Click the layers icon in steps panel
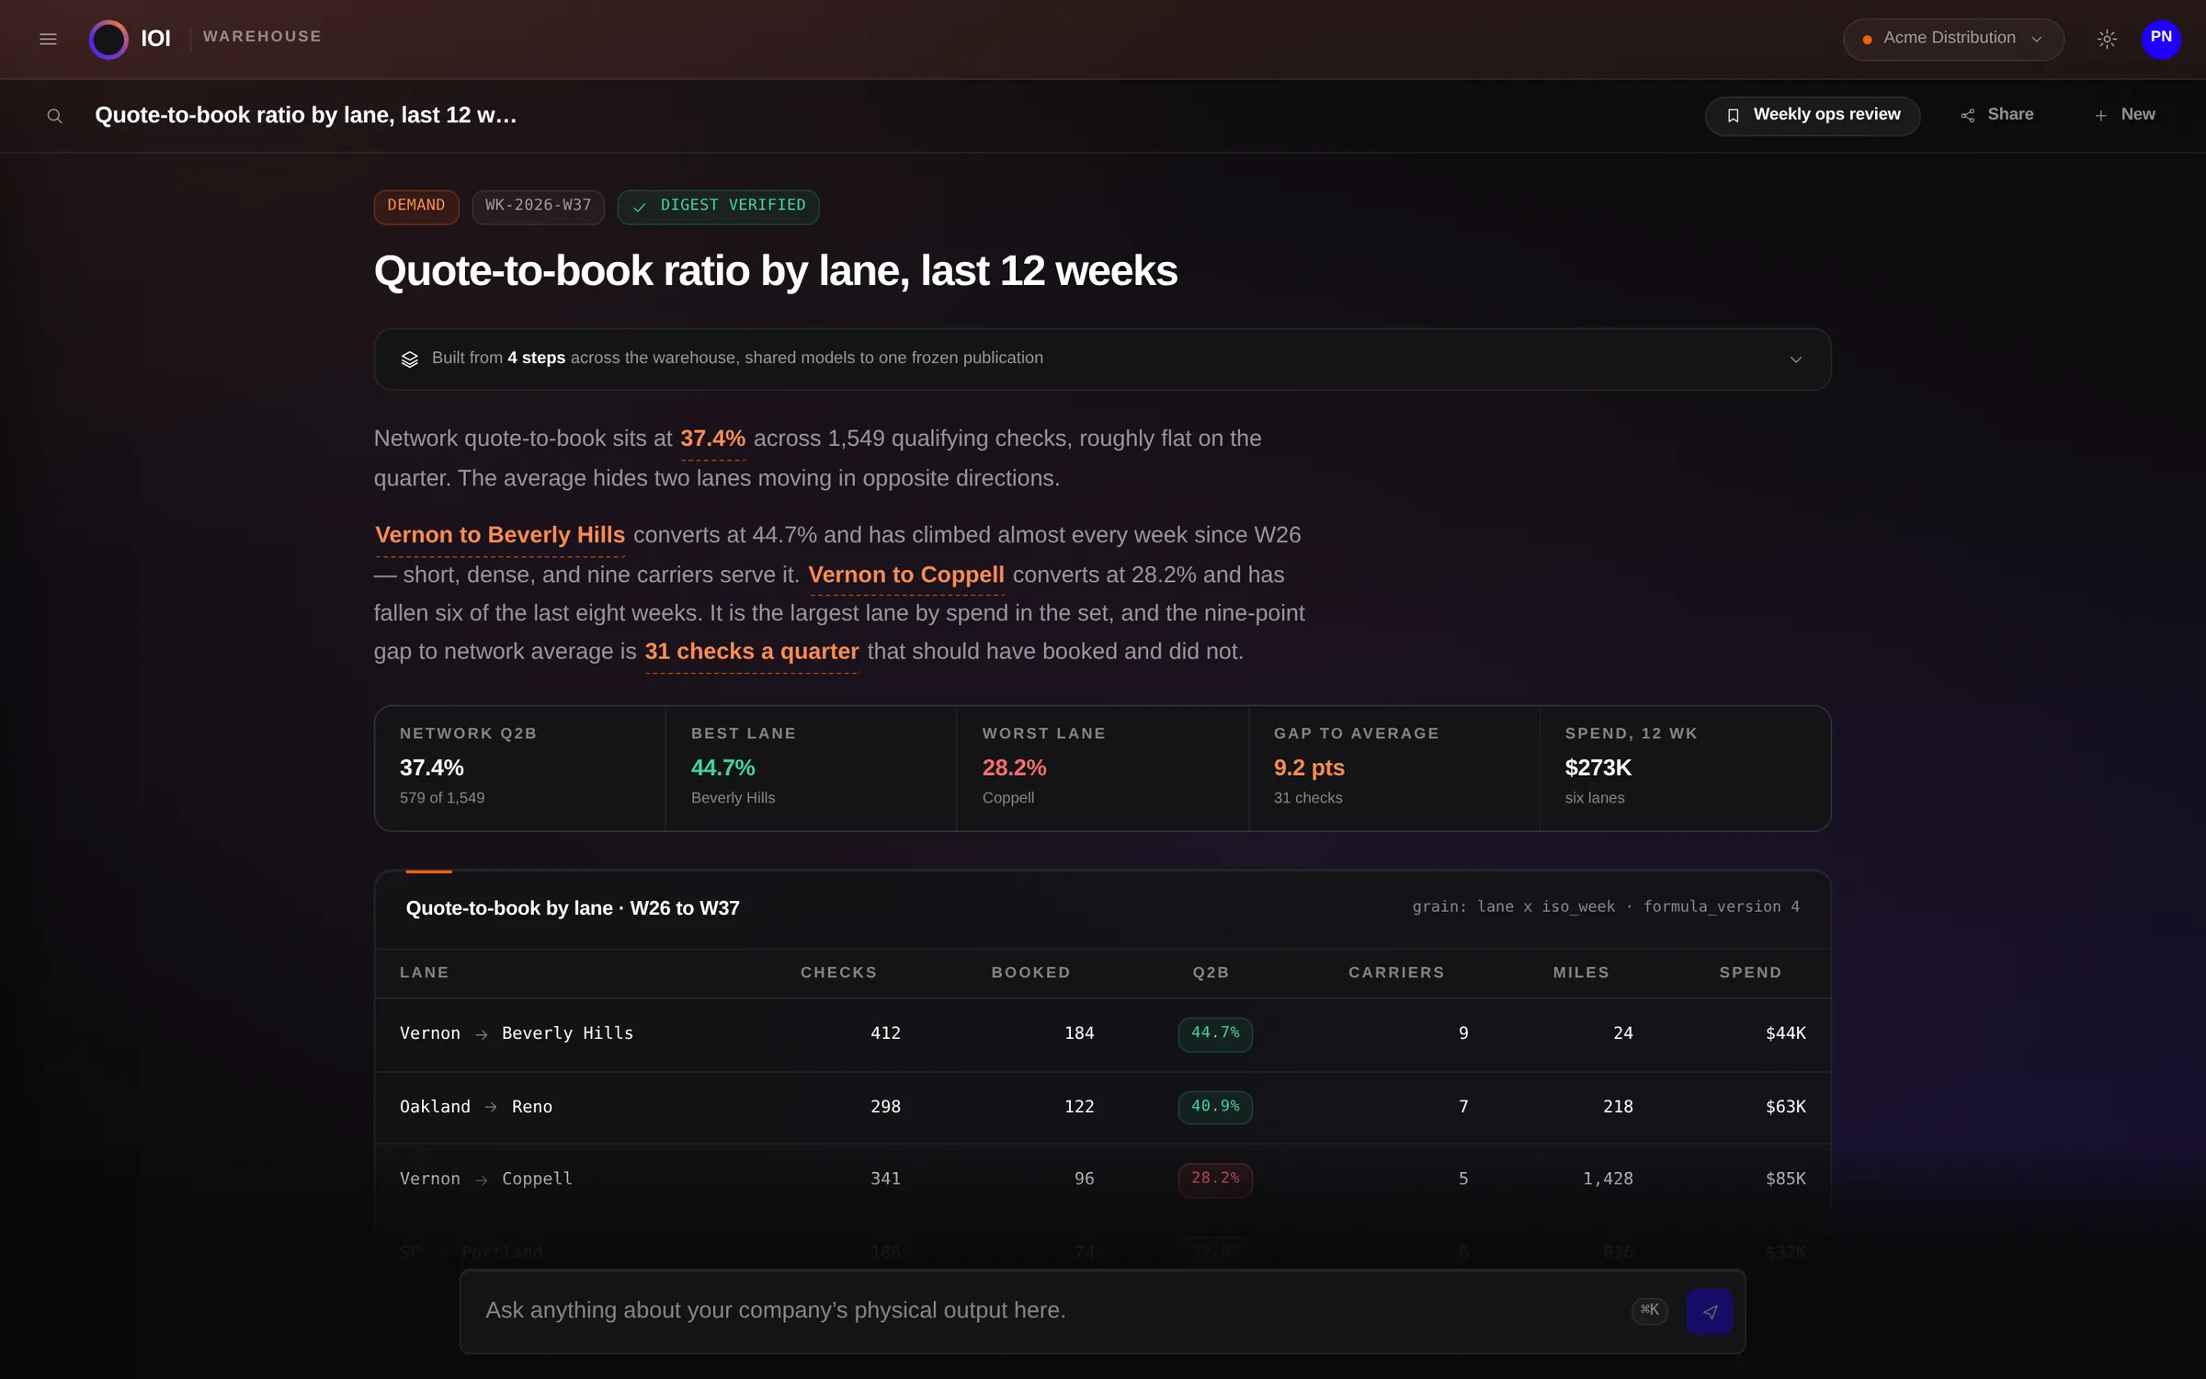Screen dimensions: 2206x1379 pos(410,359)
